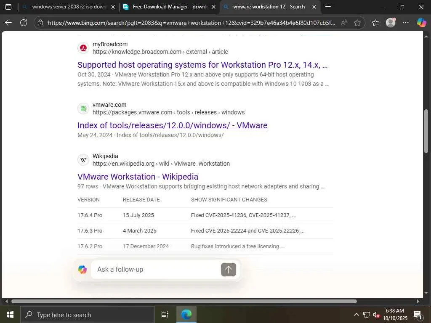
Task: Show hidden system tray icons chevron
Action: 356,315
